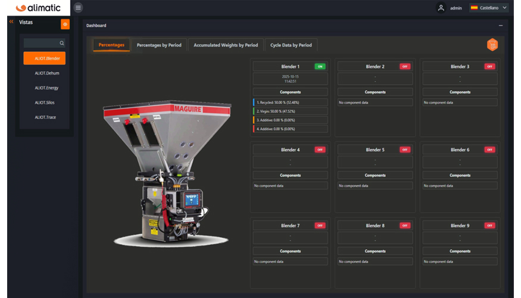Toggle Blender 5 OFF status badge

pos(405,150)
